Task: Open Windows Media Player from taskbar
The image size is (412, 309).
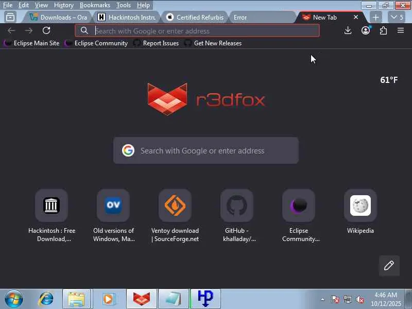Action: [x=108, y=299]
